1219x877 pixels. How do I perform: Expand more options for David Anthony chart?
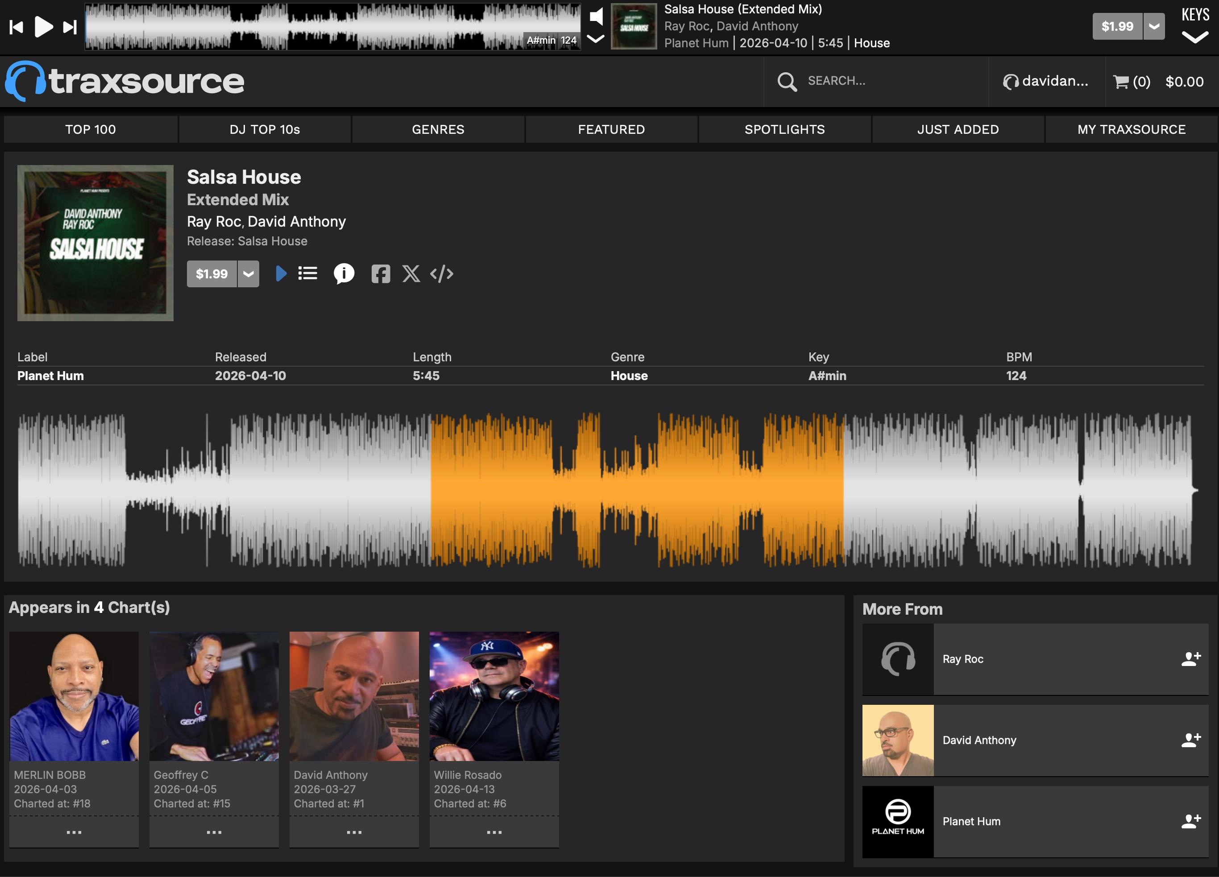click(354, 832)
